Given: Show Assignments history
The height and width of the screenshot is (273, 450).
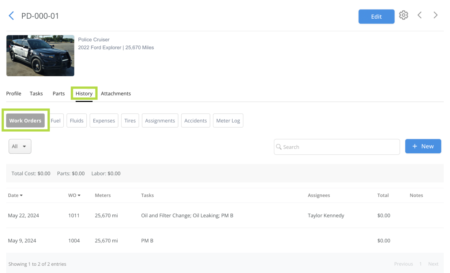Looking at the screenshot, I should (160, 121).
